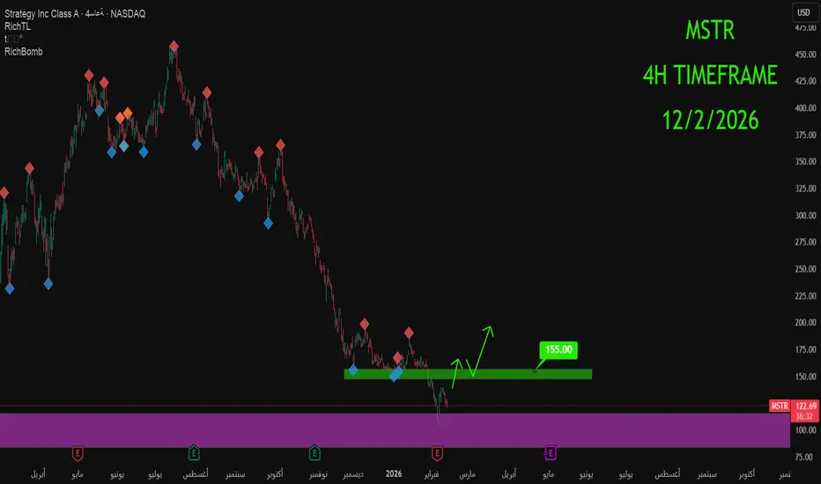Click the فبراير label on the time axis
The width and height of the screenshot is (821, 484).
point(432,474)
